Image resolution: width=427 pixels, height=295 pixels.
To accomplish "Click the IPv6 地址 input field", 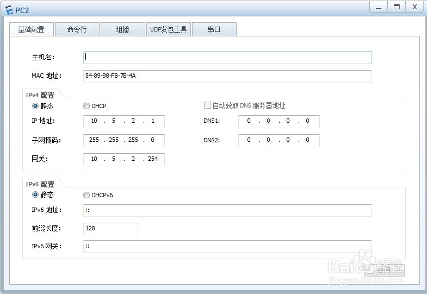I will click(227, 210).
